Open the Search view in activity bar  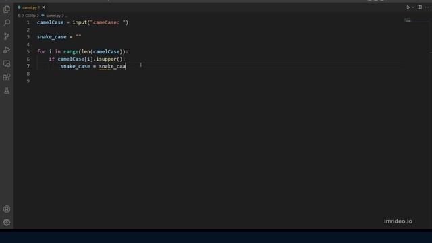pyautogui.click(x=7, y=22)
